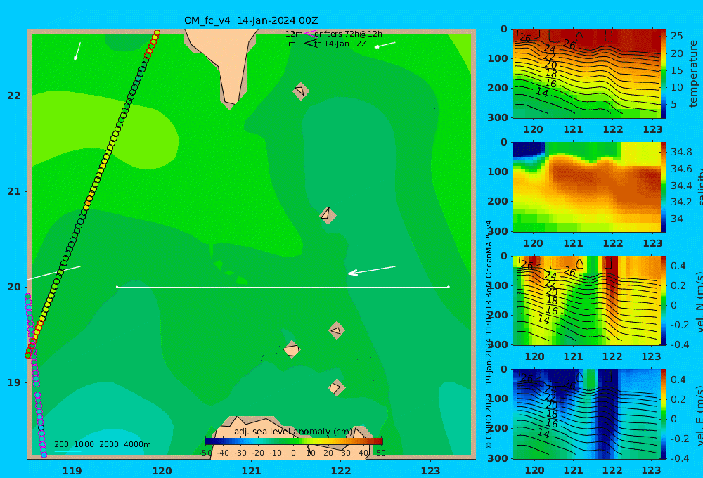Click the latitude label 20 on the main map
The height and width of the screenshot is (478, 703).
tap(13, 287)
